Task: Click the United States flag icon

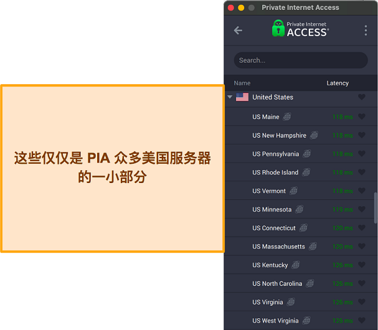Action: [x=242, y=97]
